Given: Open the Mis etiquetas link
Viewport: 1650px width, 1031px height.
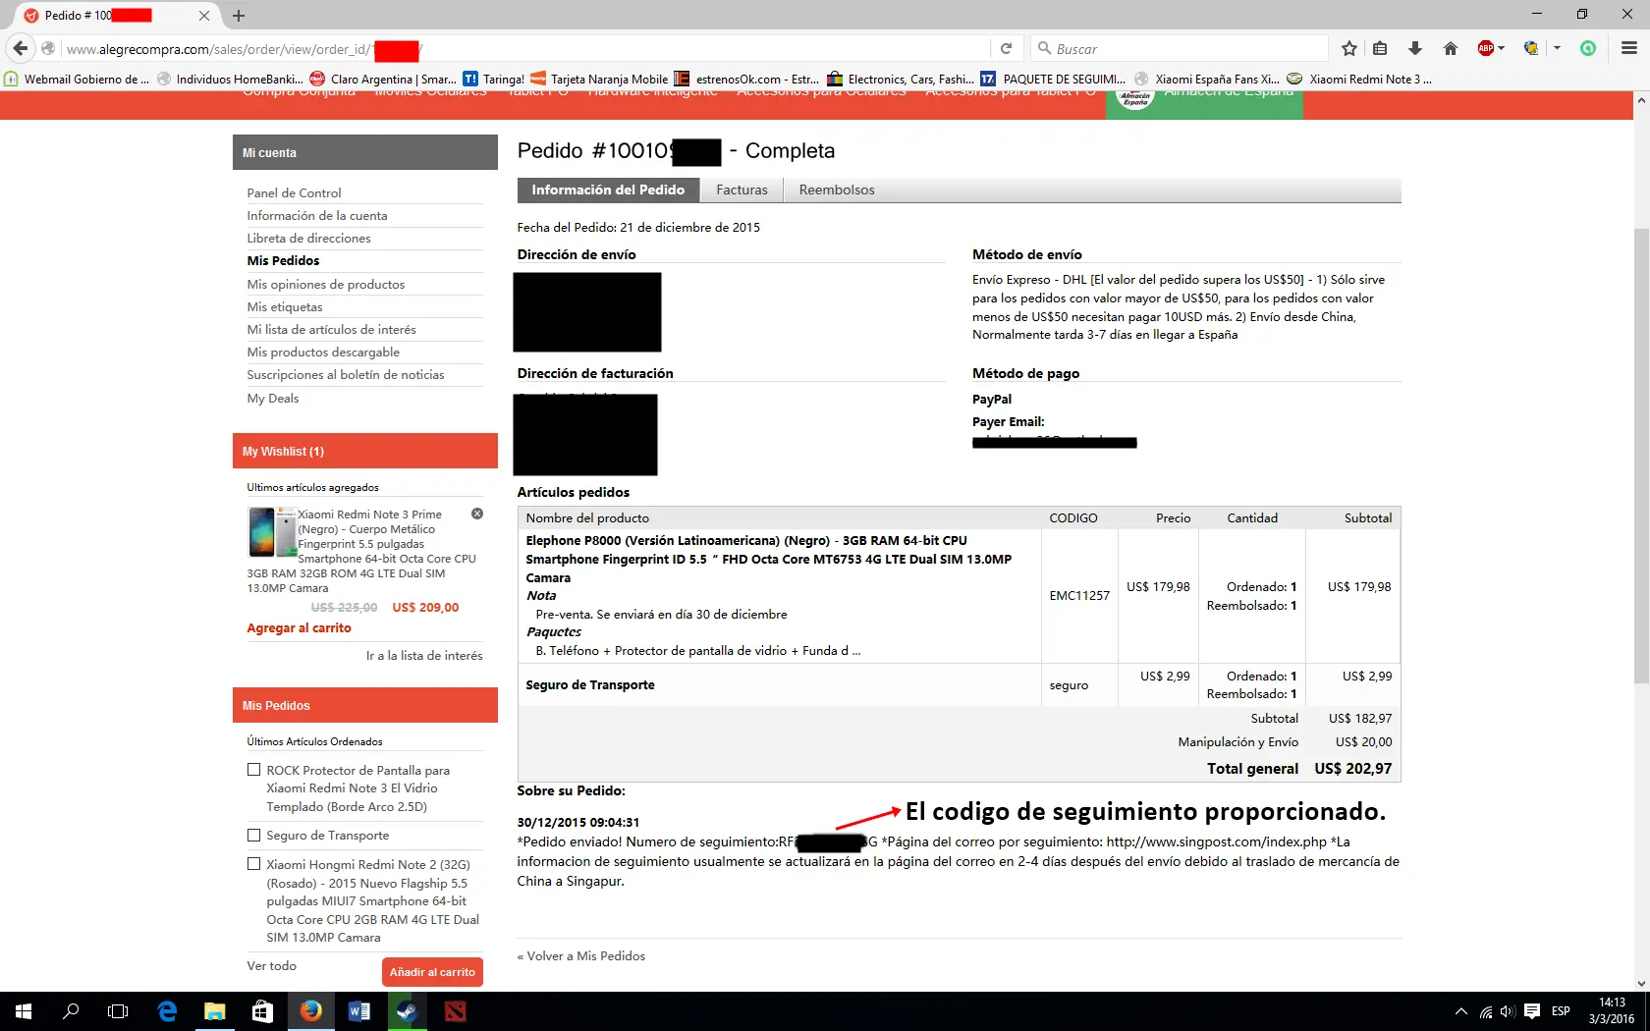Looking at the screenshot, I should click(x=285, y=306).
